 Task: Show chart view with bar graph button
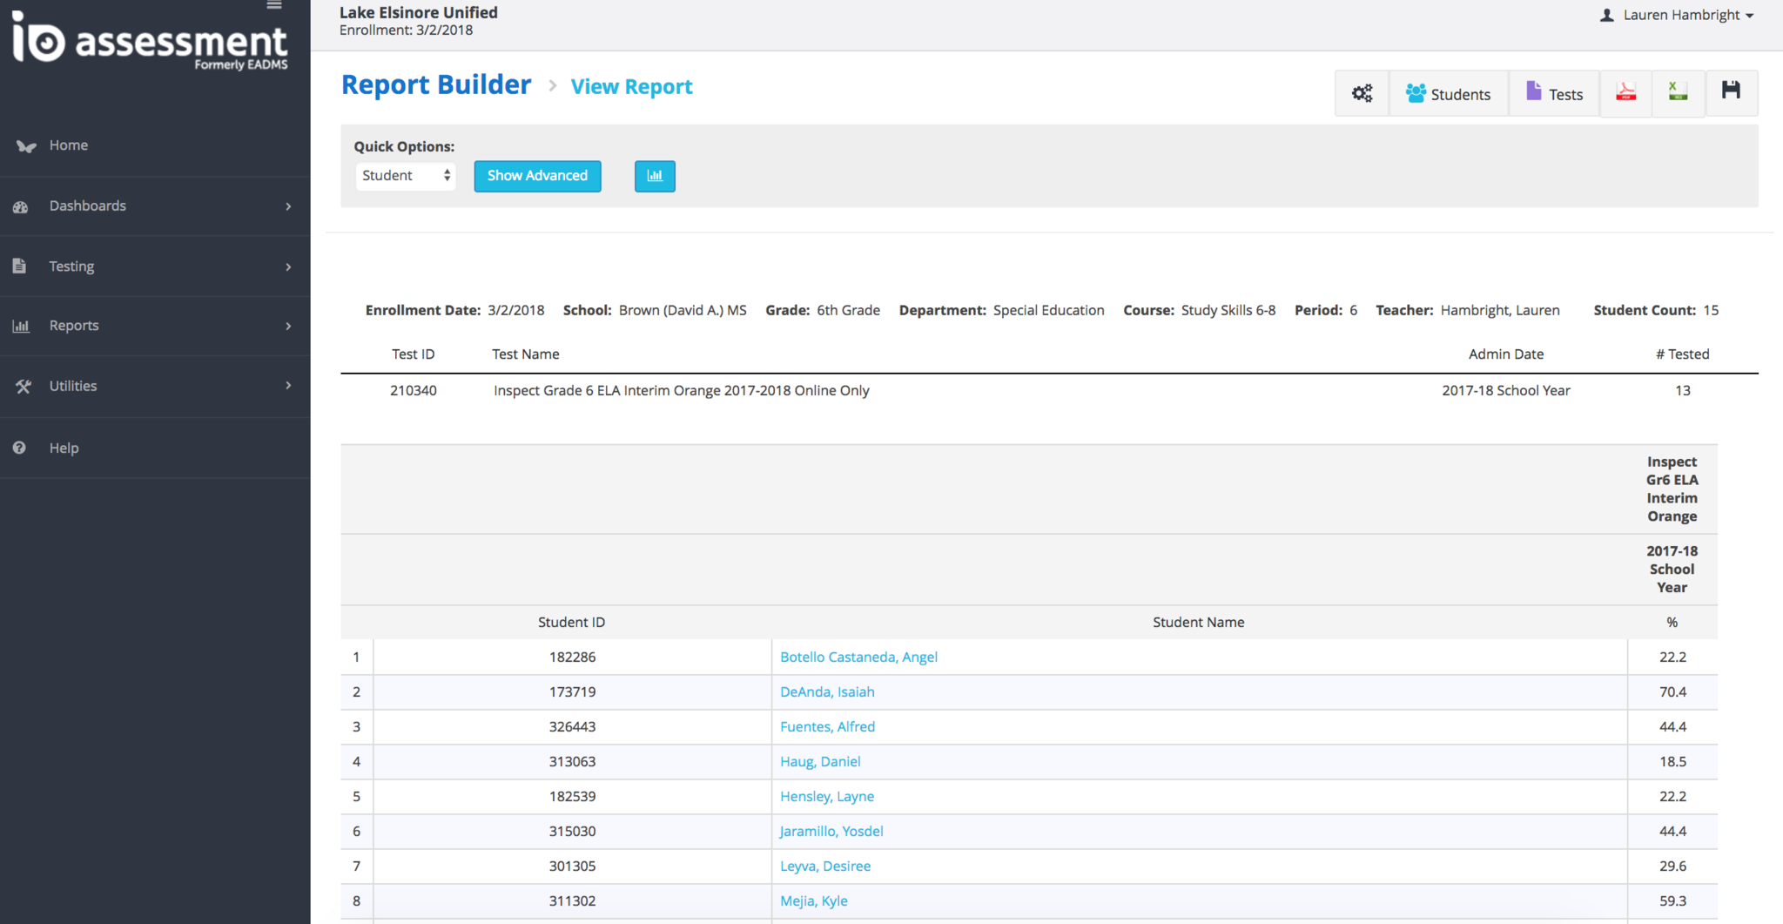(655, 176)
